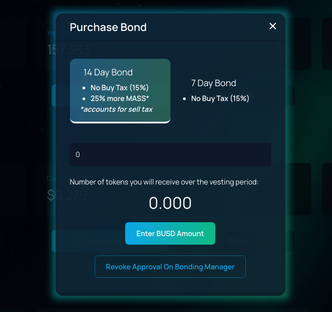This screenshot has height=312, width=332.
Task: Click No Buy Tax under 7 Day Bond
Action: (x=220, y=98)
